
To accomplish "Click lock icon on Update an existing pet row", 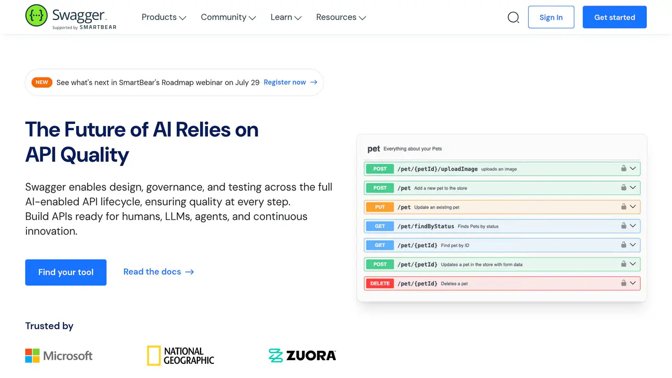I will tap(624, 207).
